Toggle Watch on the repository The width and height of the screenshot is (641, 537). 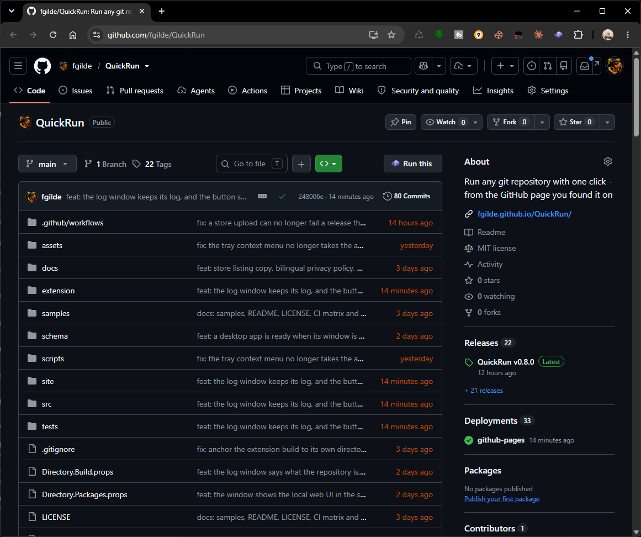coord(447,122)
